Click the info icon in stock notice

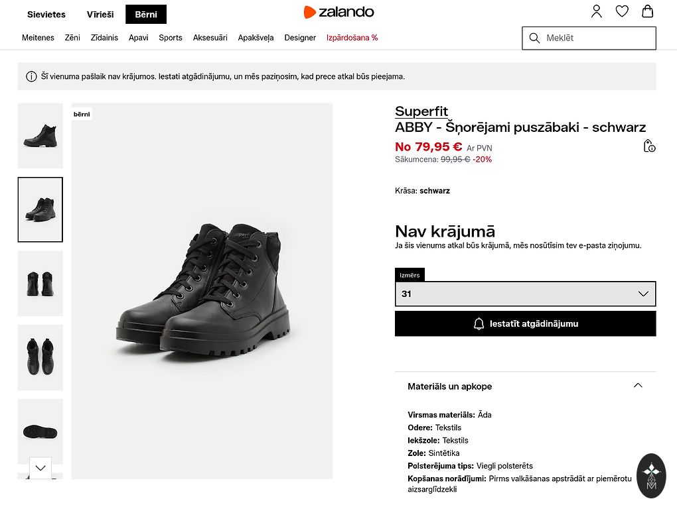31,76
